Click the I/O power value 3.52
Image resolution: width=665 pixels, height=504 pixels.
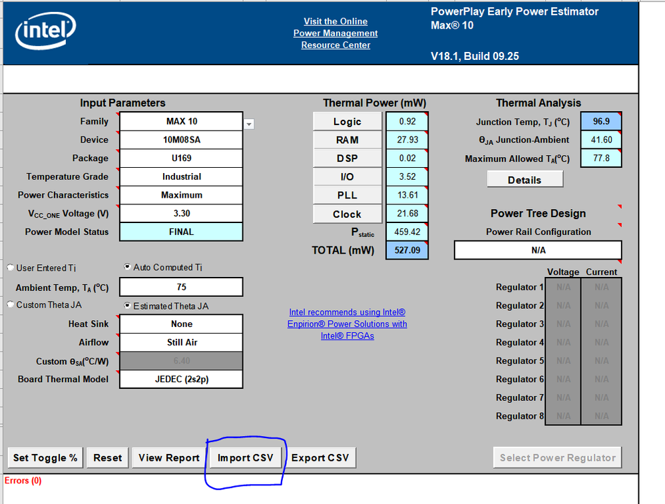click(407, 176)
